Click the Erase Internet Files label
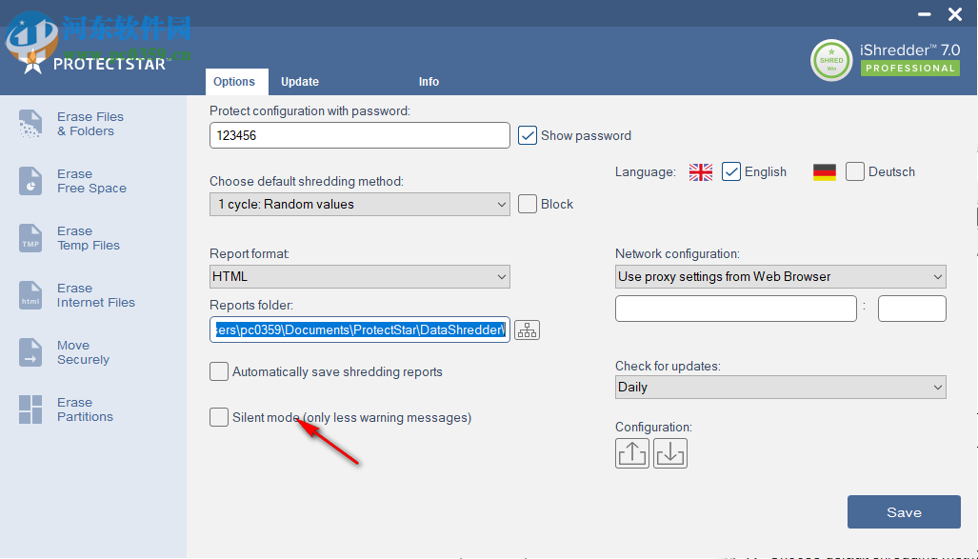The image size is (978, 559). point(96,295)
